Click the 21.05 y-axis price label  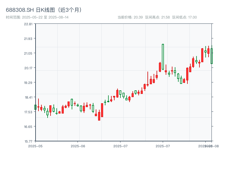[x=28, y=53]
